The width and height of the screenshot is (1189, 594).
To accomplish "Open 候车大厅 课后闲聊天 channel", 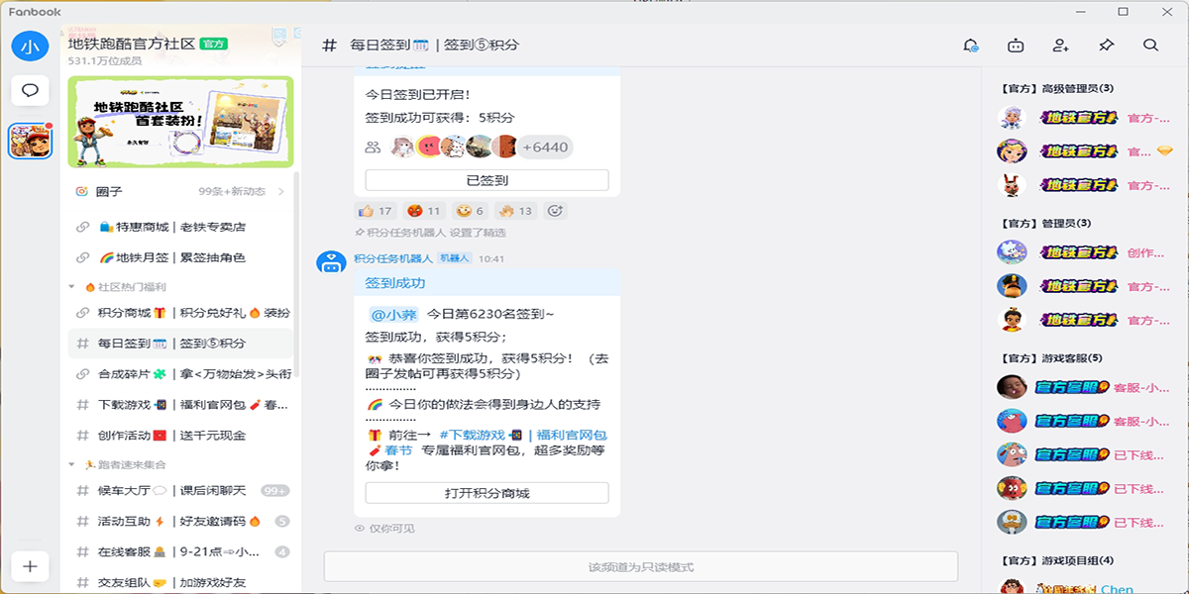I will [179, 491].
